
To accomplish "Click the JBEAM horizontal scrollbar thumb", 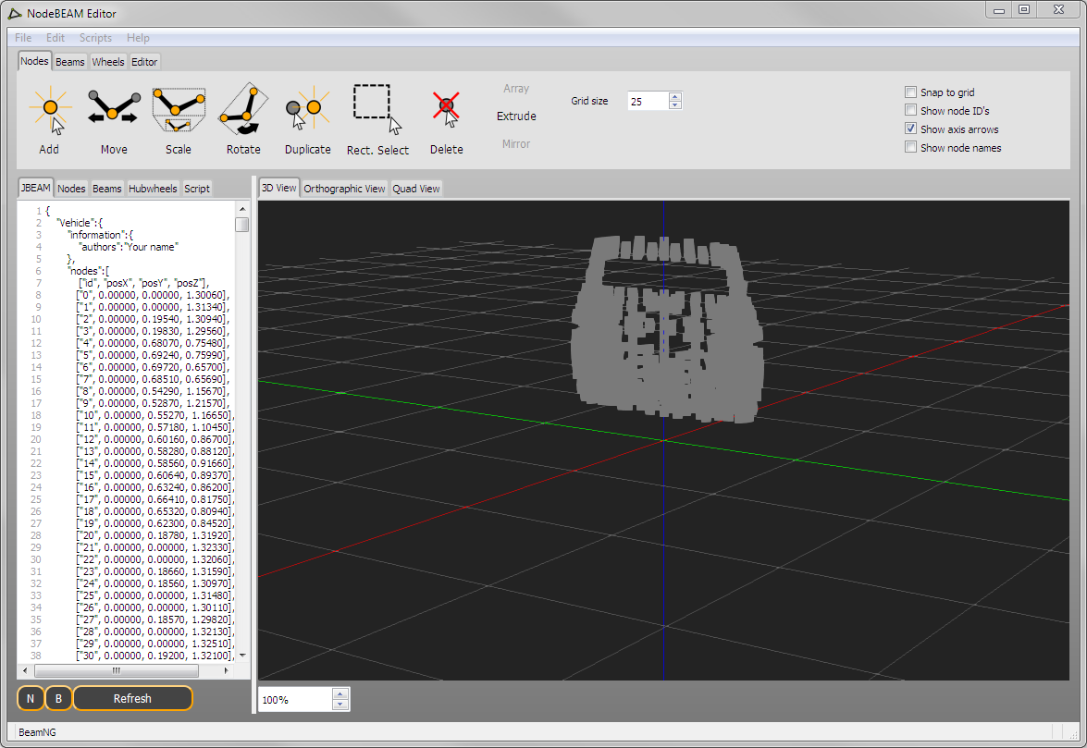I will pos(117,670).
